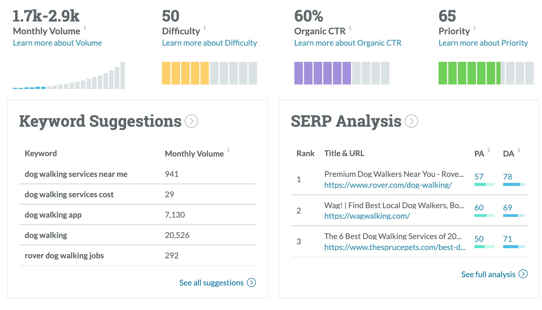Viewport: 542px width, 310px height.
Task: Click info icon on Keyword Suggestions volume column
Action: (x=228, y=150)
